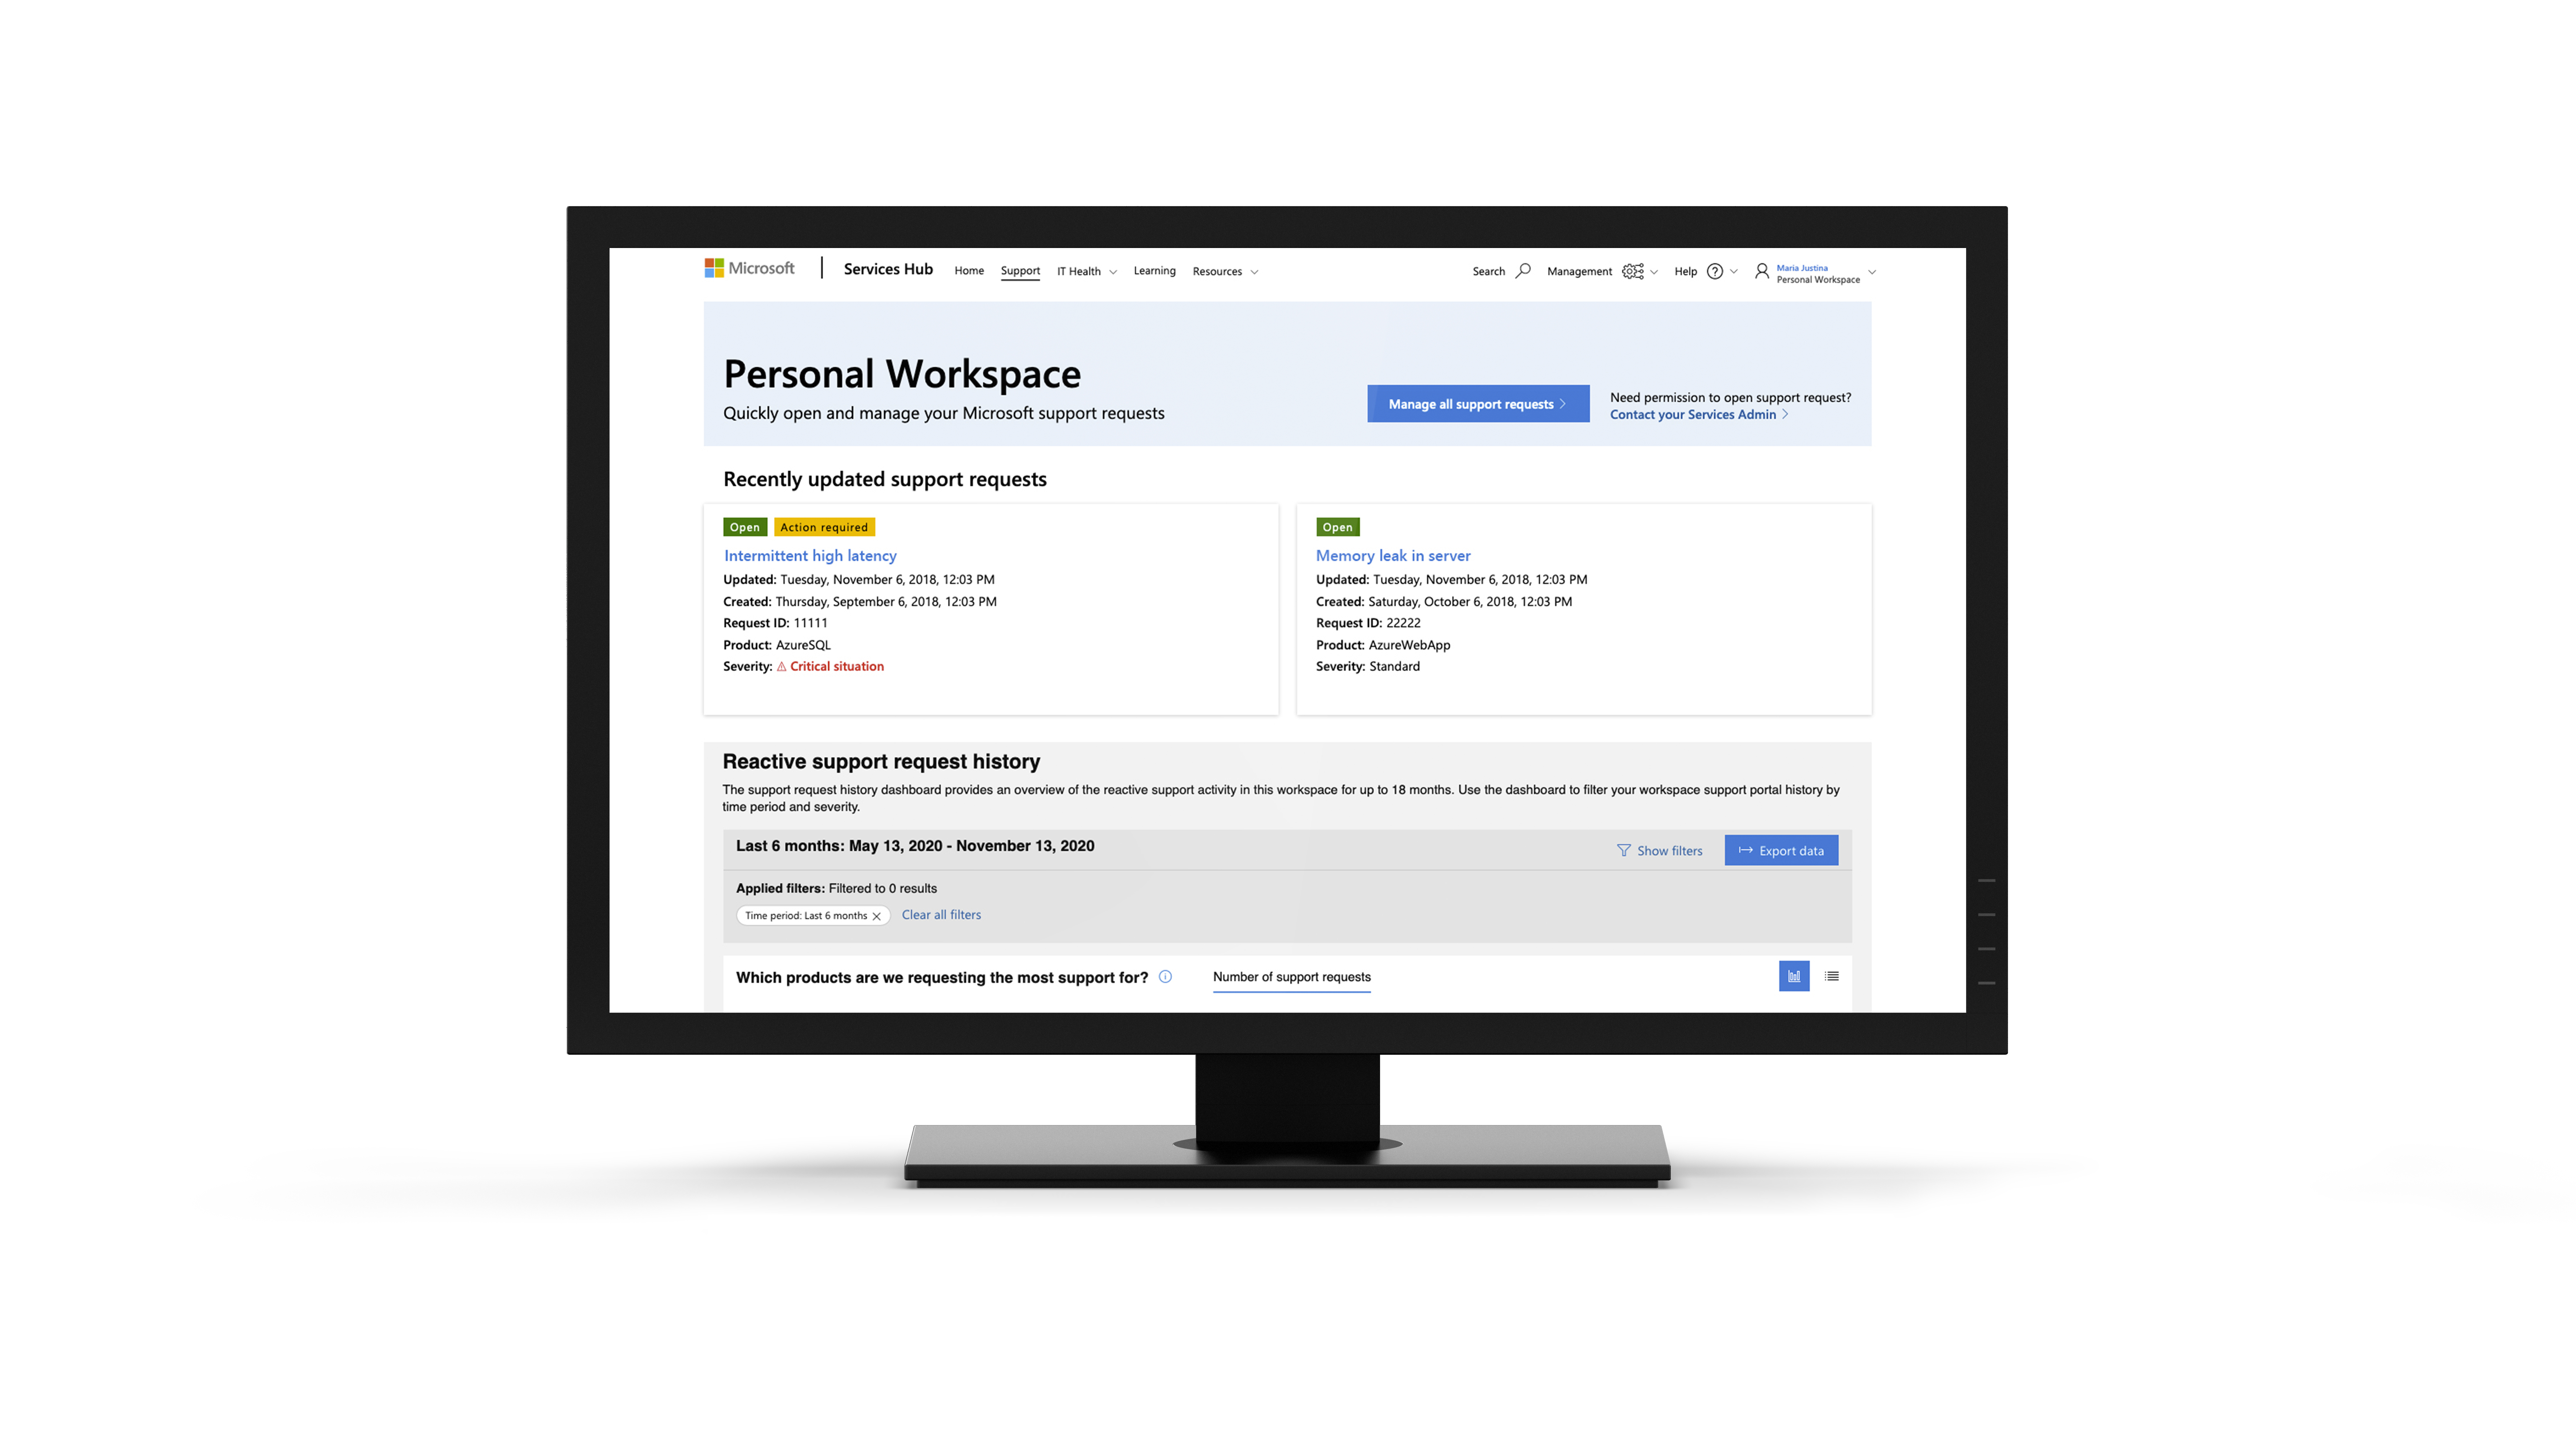2576x1449 pixels.
Task: Click the Support navigation menu item
Action: pyautogui.click(x=1019, y=271)
